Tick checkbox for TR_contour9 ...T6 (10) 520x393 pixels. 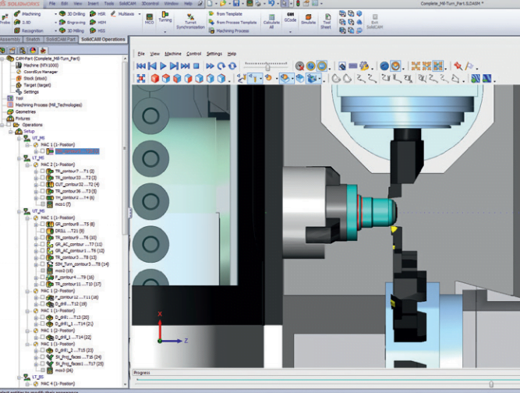pyautogui.click(x=42, y=238)
